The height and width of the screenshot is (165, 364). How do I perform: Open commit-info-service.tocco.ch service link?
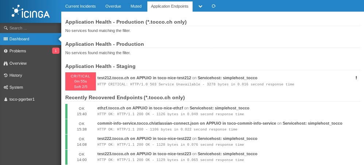pyautogui.click(x=187, y=123)
